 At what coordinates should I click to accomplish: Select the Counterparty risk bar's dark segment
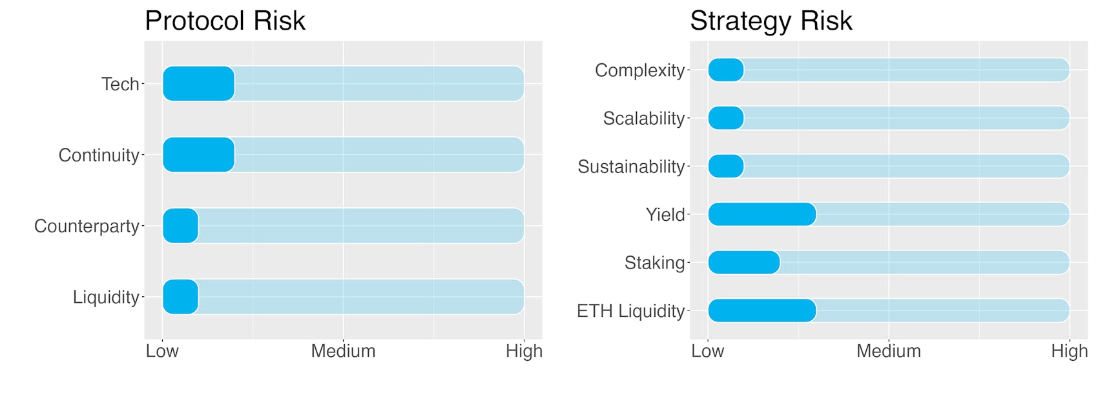180,226
